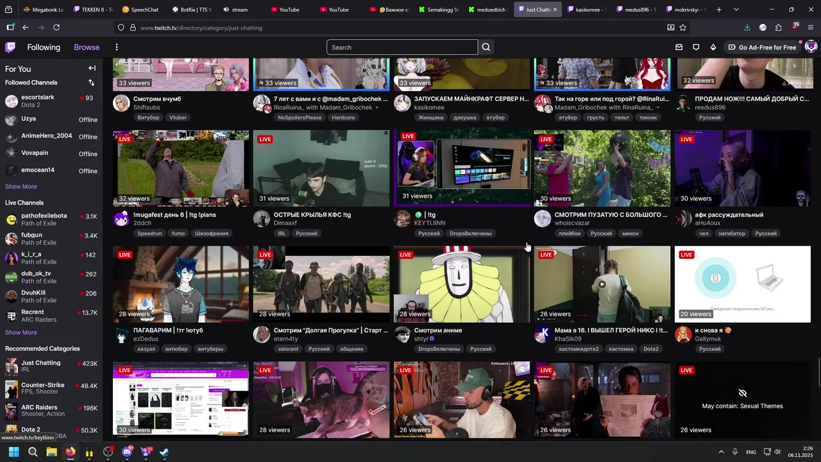Viewport: 821px width, 462px height.
Task: Switch to the TEKKEN 8 tab
Action: point(93,10)
